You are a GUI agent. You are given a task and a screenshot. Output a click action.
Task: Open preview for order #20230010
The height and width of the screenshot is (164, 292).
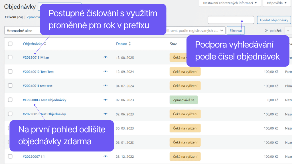(x=105, y=114)
